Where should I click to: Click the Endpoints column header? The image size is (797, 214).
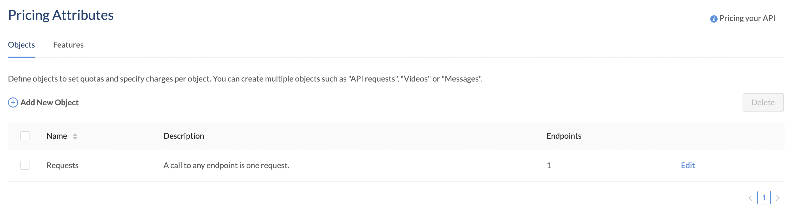pyautogui.click(x=563, y=136)
